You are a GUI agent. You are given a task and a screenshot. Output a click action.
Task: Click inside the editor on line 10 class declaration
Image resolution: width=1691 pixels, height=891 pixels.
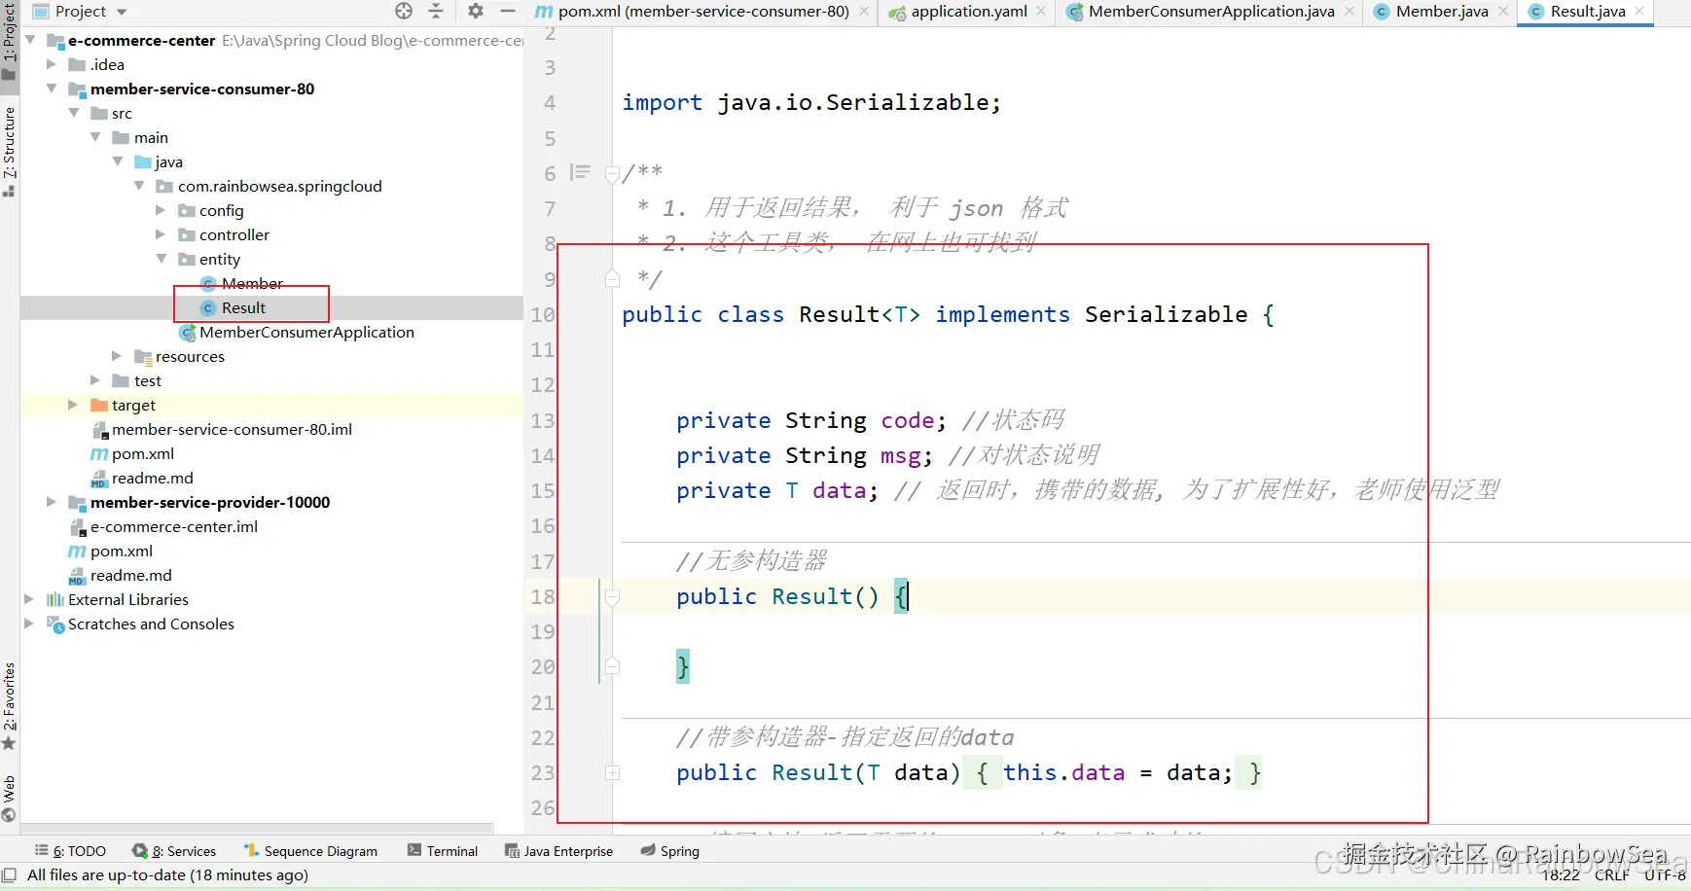pos(948,315)
